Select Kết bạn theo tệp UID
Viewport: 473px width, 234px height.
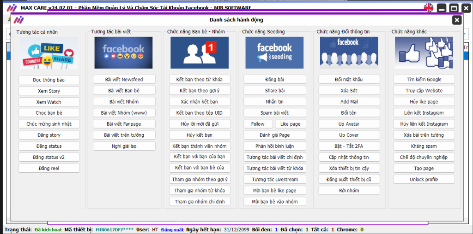(x=200, y=113)
